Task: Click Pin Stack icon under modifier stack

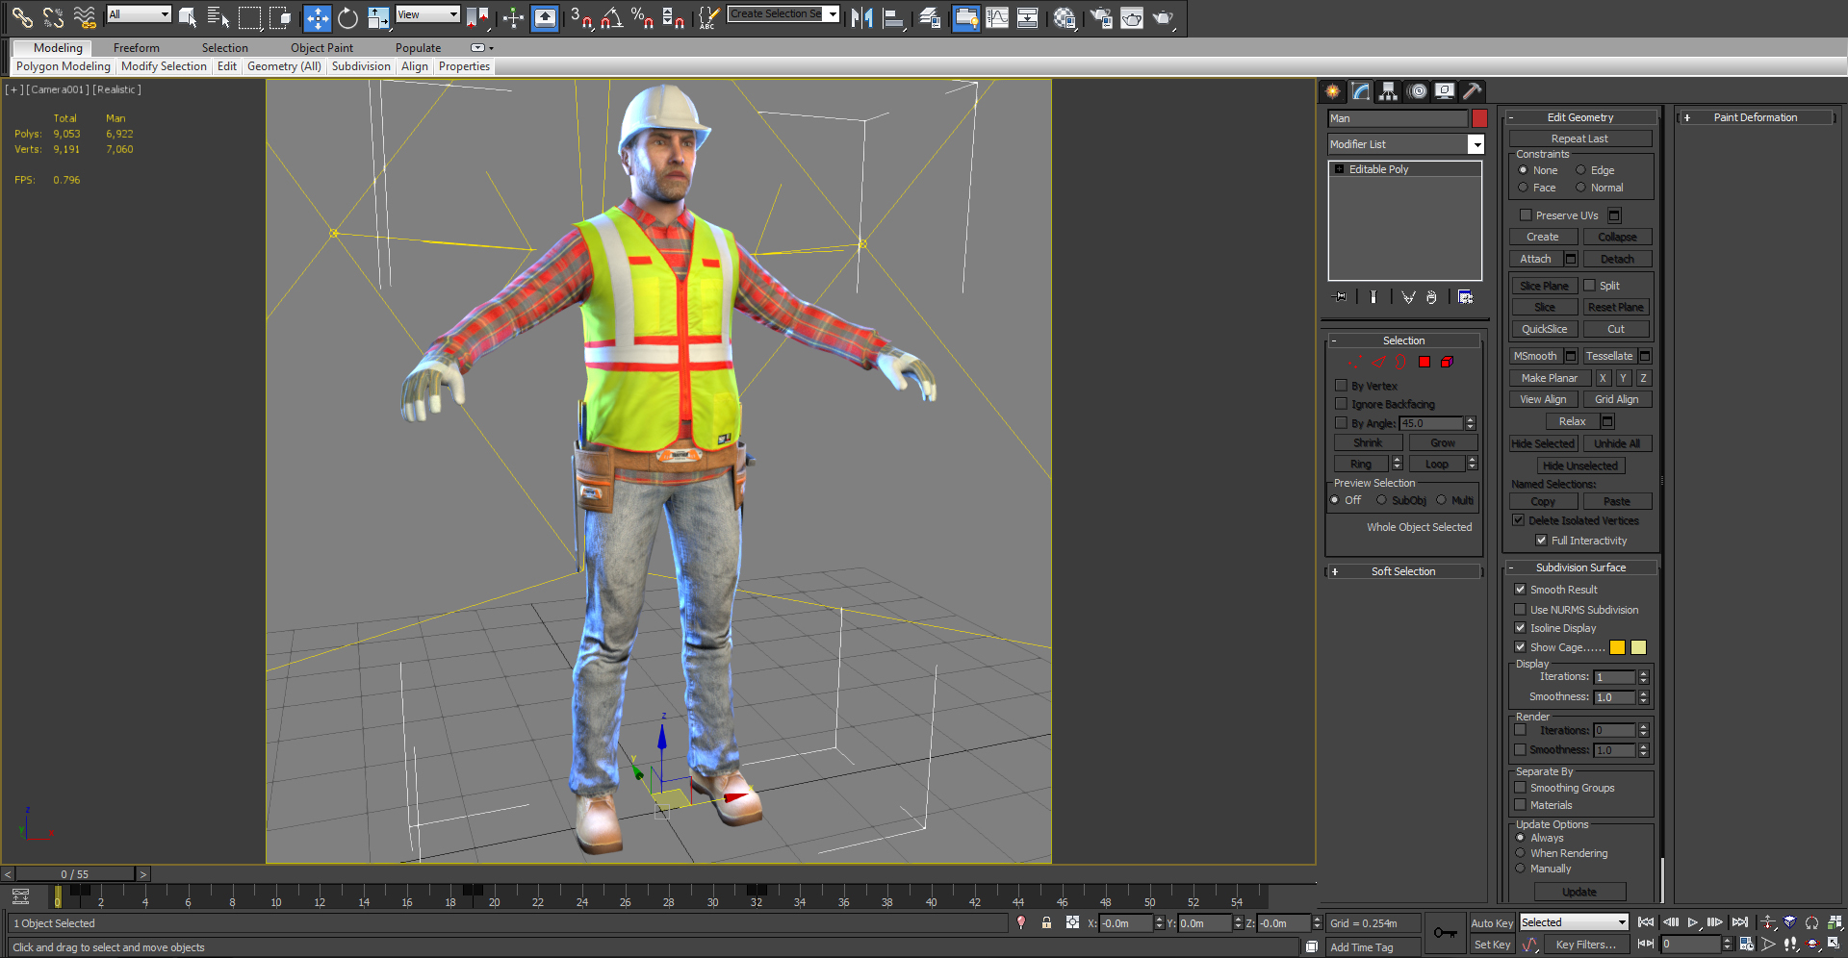Action: point(1340,297)
